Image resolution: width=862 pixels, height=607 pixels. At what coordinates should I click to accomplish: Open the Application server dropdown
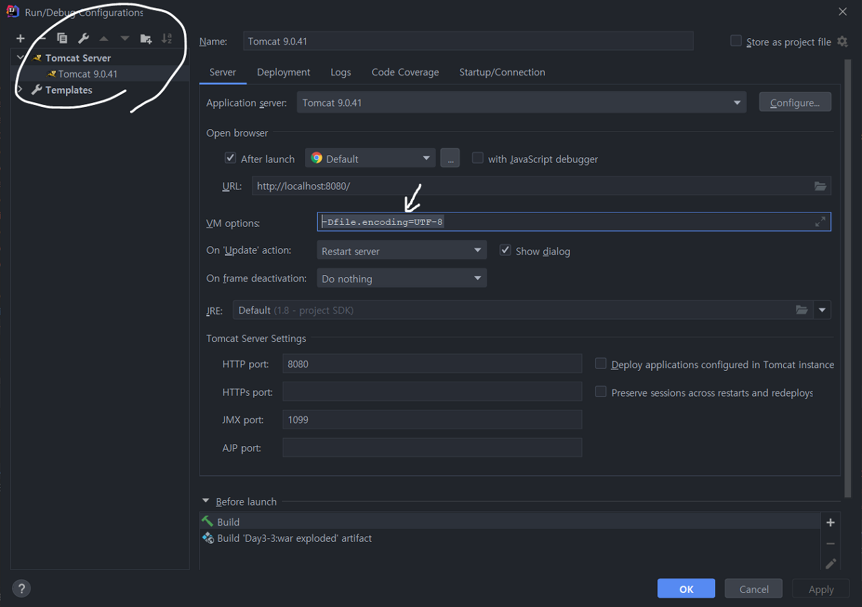pos(521,102)
